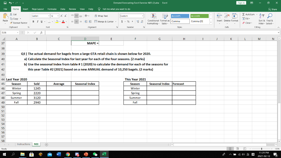The height and width of the screenshot is (158, 281).
Task: Expand the font color dropdown arrow
Action: pyautogui.click(x=66, y=21)
